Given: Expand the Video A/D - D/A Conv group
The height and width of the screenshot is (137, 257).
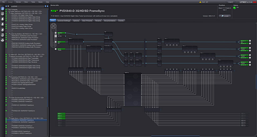Looking at the screenshot, I should click(x=9, y=54).
